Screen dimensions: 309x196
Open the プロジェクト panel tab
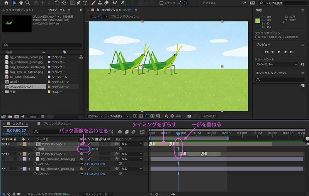pos(56,10)
